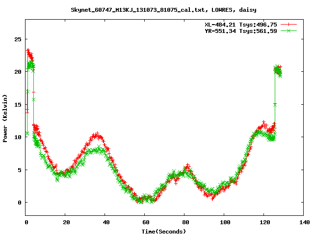Click the y-axis tick label 0
314x236 pixels.
click(20, 203)
